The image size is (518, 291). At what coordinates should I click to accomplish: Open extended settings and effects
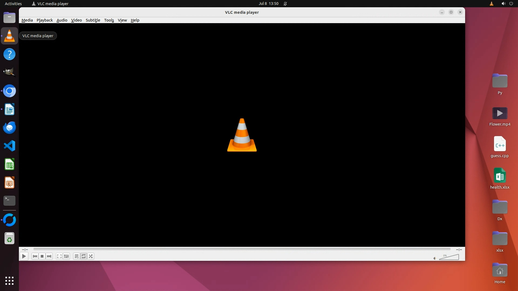pyautogui.click(x=66, y=256)
